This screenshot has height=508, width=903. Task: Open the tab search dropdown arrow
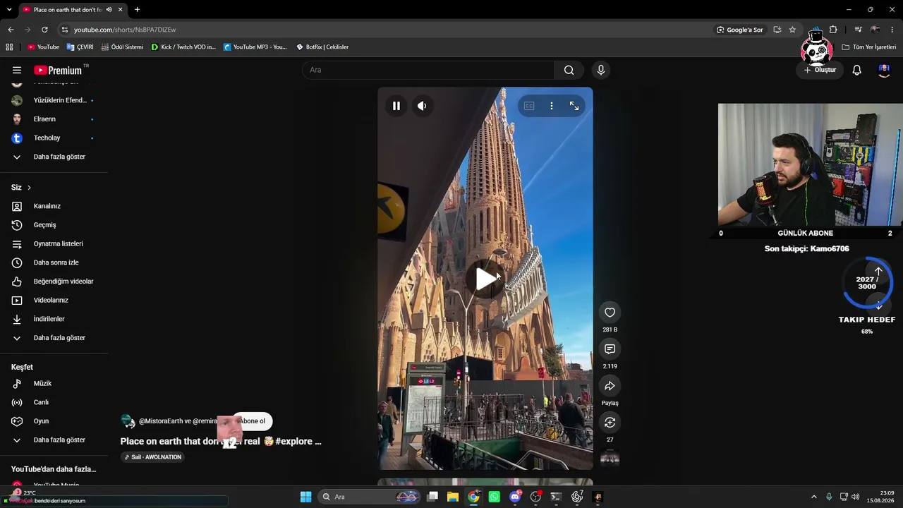9,10
